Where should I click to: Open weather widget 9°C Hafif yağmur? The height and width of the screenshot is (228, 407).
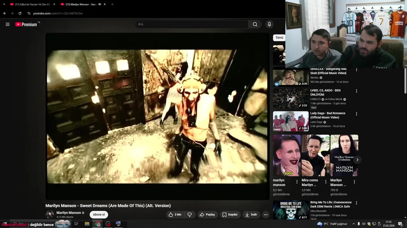(x=333, y=224)
